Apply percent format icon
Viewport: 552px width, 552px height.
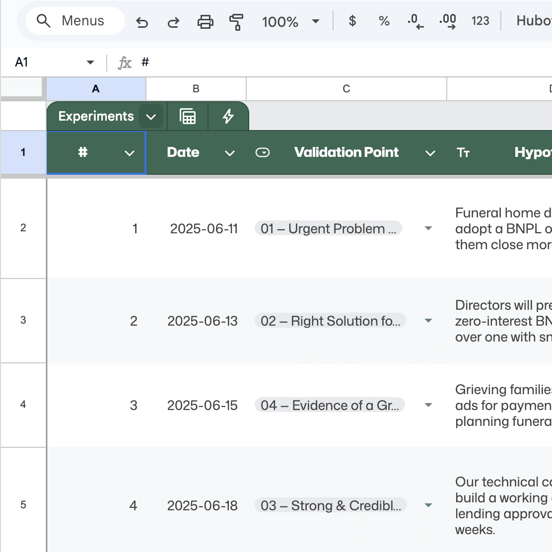pyautogui.click(x=384, y=21)
